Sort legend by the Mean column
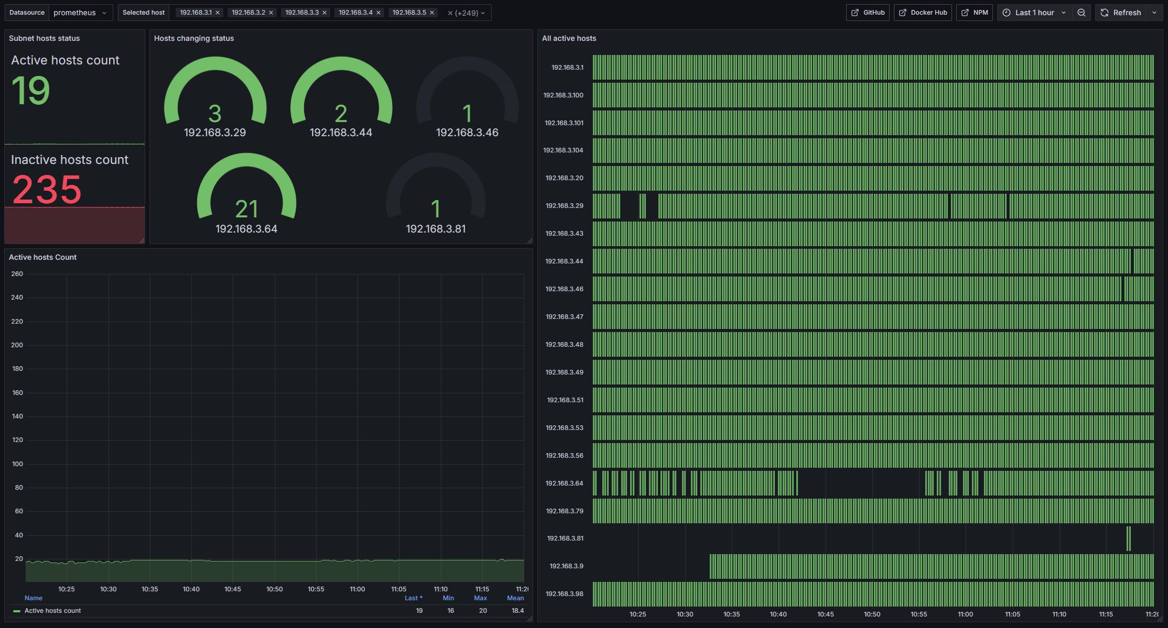This screenshot has height=628, width=1168. 515,598
